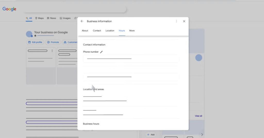Focus the Google search box
Viewport: 264px width, 138px height.
(75, 9)
